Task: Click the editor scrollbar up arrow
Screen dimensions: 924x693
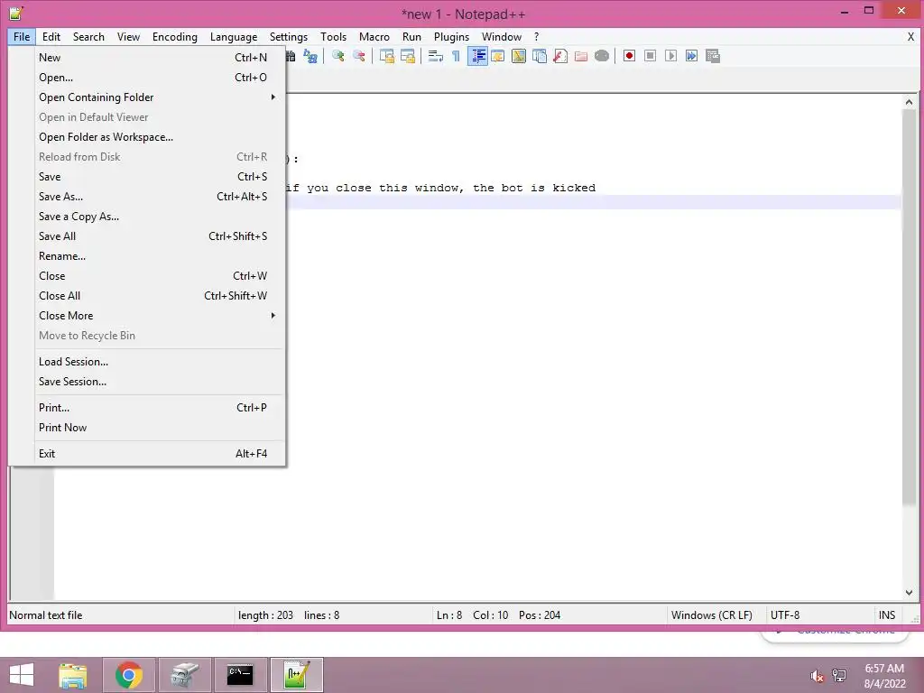Action: [909, 103]
